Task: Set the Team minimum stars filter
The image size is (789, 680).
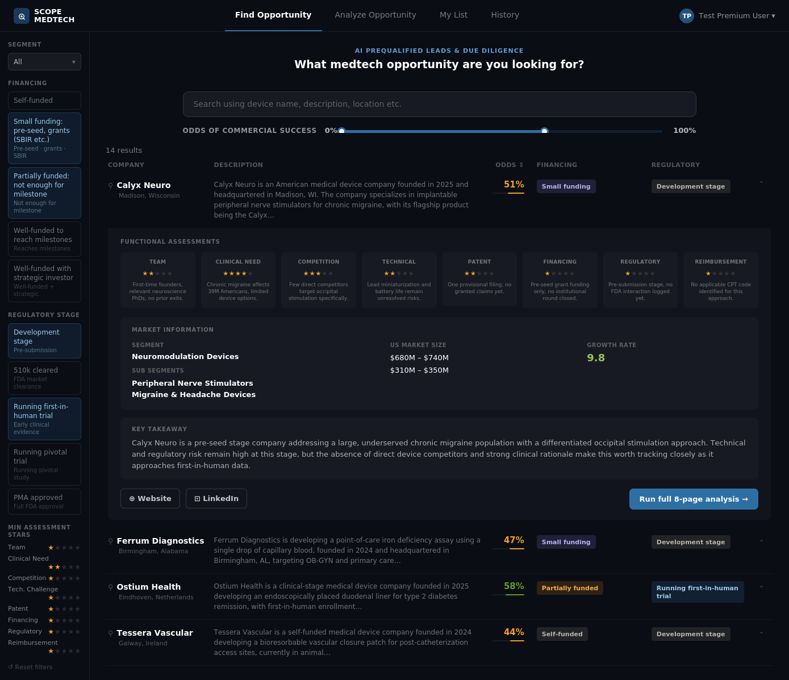Action: pyautogui.click(x=64, y=548)
